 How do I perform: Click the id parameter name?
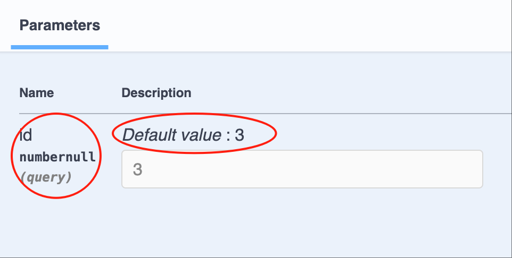pyautogui.click(x=26, y=135)
